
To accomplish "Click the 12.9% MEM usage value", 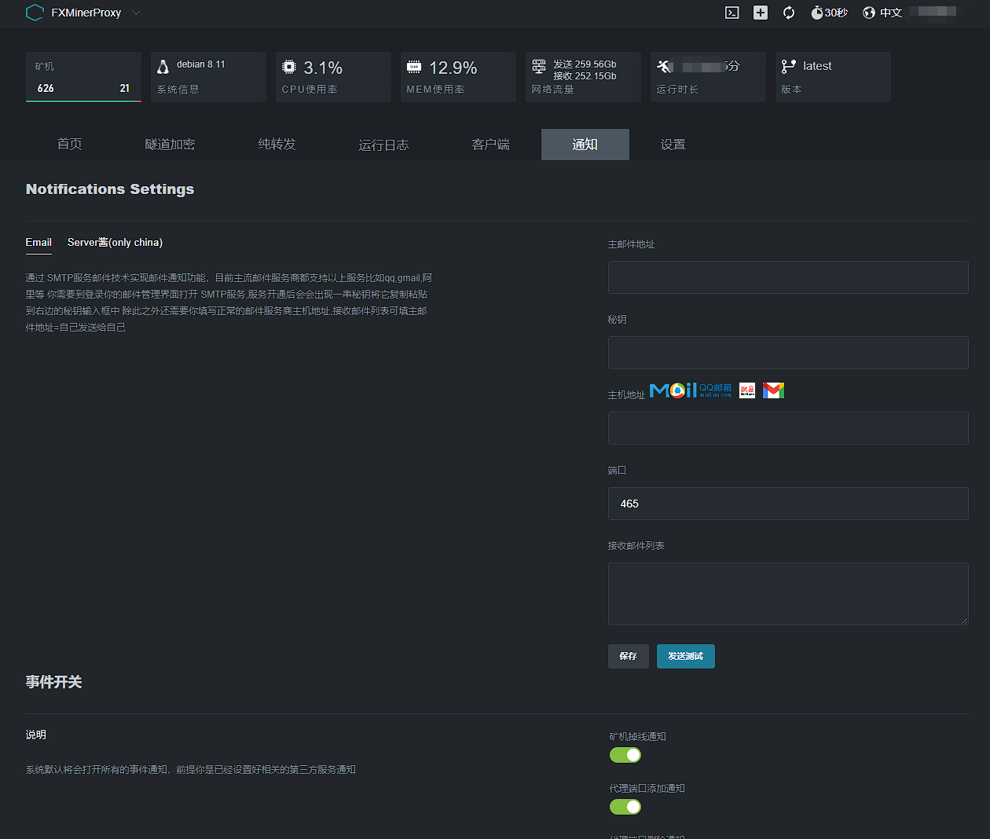I will [x=453, y=68].
